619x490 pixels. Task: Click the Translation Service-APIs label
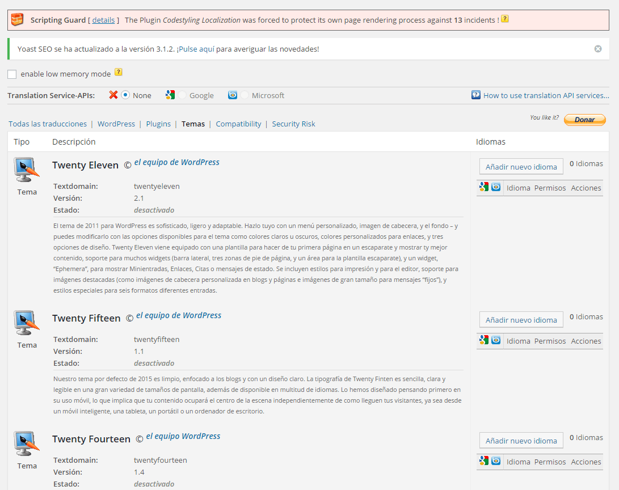tap(51, 95)
